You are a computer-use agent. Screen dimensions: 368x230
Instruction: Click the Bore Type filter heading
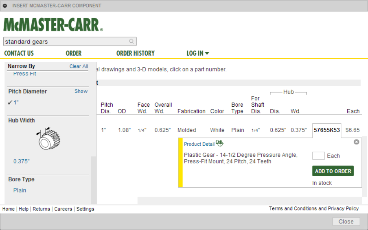point(21,179)
